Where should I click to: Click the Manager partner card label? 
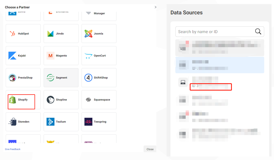[99, 13]
